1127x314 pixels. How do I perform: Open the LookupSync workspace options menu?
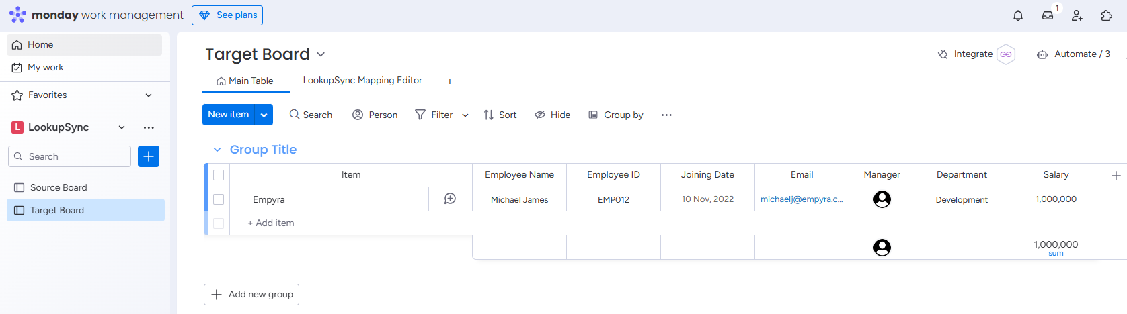click(x=149, y=127)
